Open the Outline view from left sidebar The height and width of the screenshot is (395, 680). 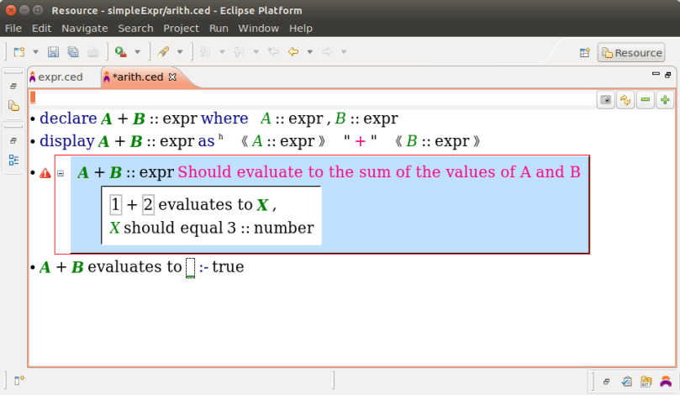[x=13, y=160]
